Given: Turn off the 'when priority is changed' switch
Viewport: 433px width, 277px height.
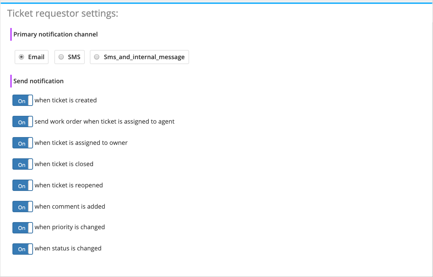Looking at the screenshot, I should (x=23, y=227).
